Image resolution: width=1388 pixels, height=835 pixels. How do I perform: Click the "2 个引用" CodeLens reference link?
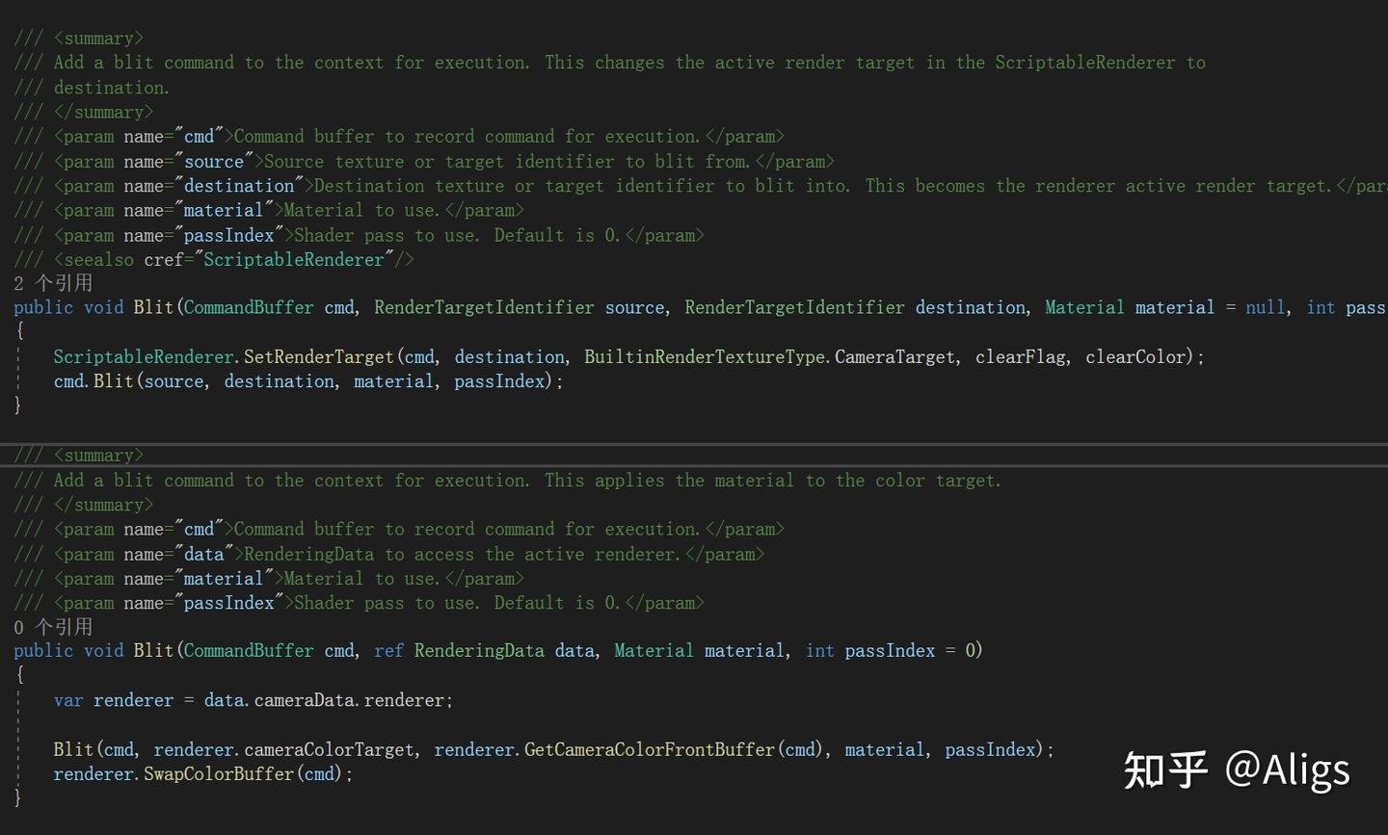[x=53, y=282]
